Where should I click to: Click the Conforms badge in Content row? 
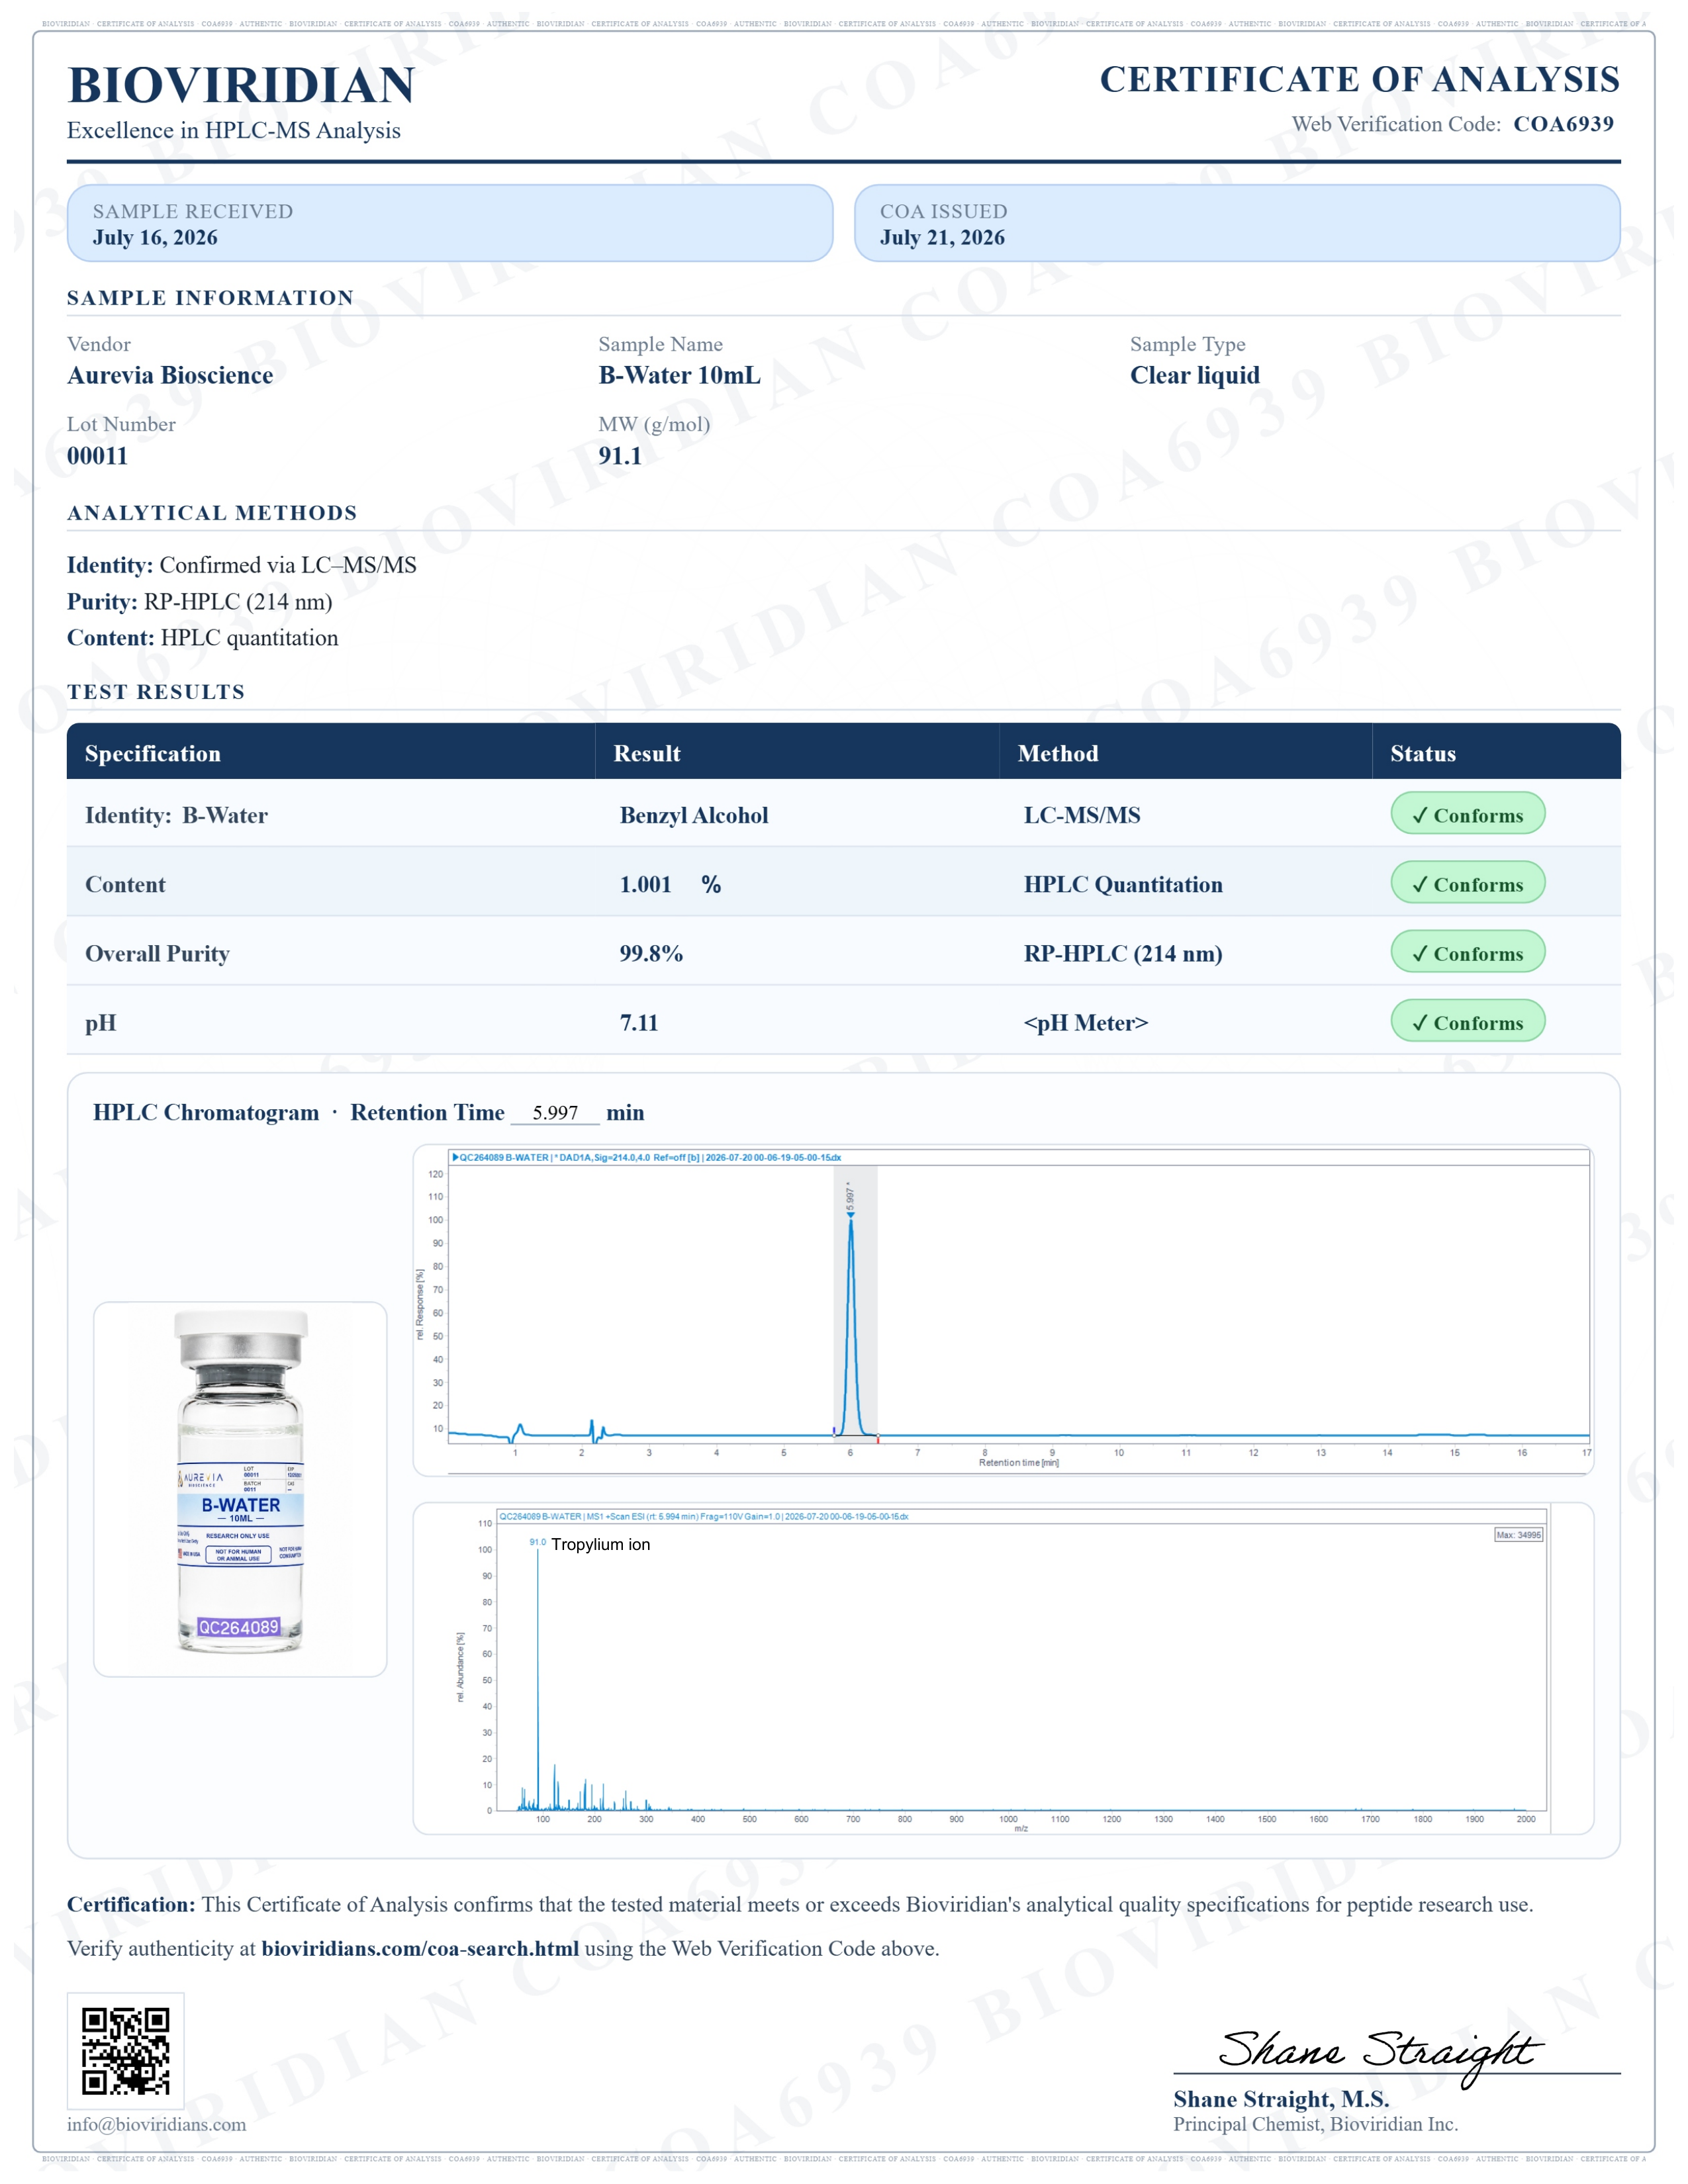pyautogui.click(x=1467, y=883)
